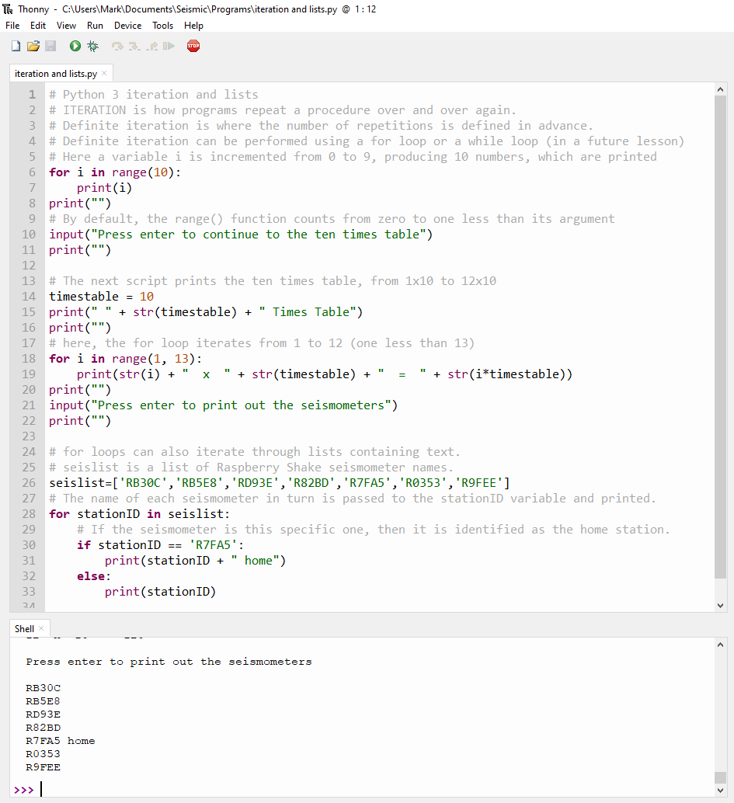The image size is (734, 803).
Task: Click the Resume debug icon
Action: 169,46
